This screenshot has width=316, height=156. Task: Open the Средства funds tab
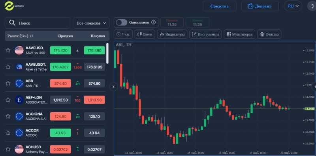(220, 6)
